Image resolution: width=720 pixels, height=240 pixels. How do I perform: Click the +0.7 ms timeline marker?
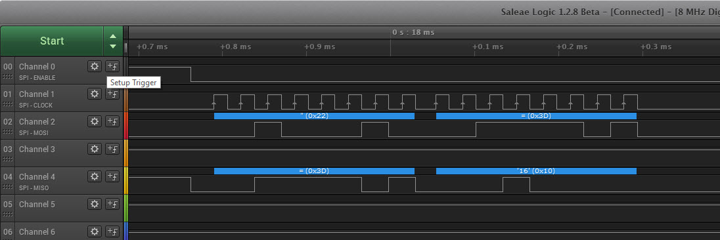(x=152, y=47)
